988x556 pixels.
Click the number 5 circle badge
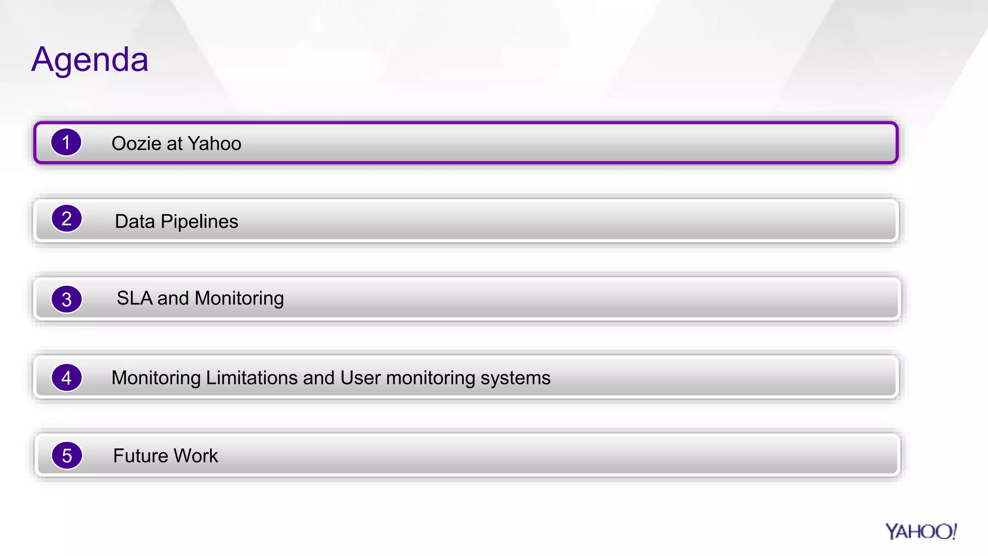pyautogui.click(x=67, y=455)
